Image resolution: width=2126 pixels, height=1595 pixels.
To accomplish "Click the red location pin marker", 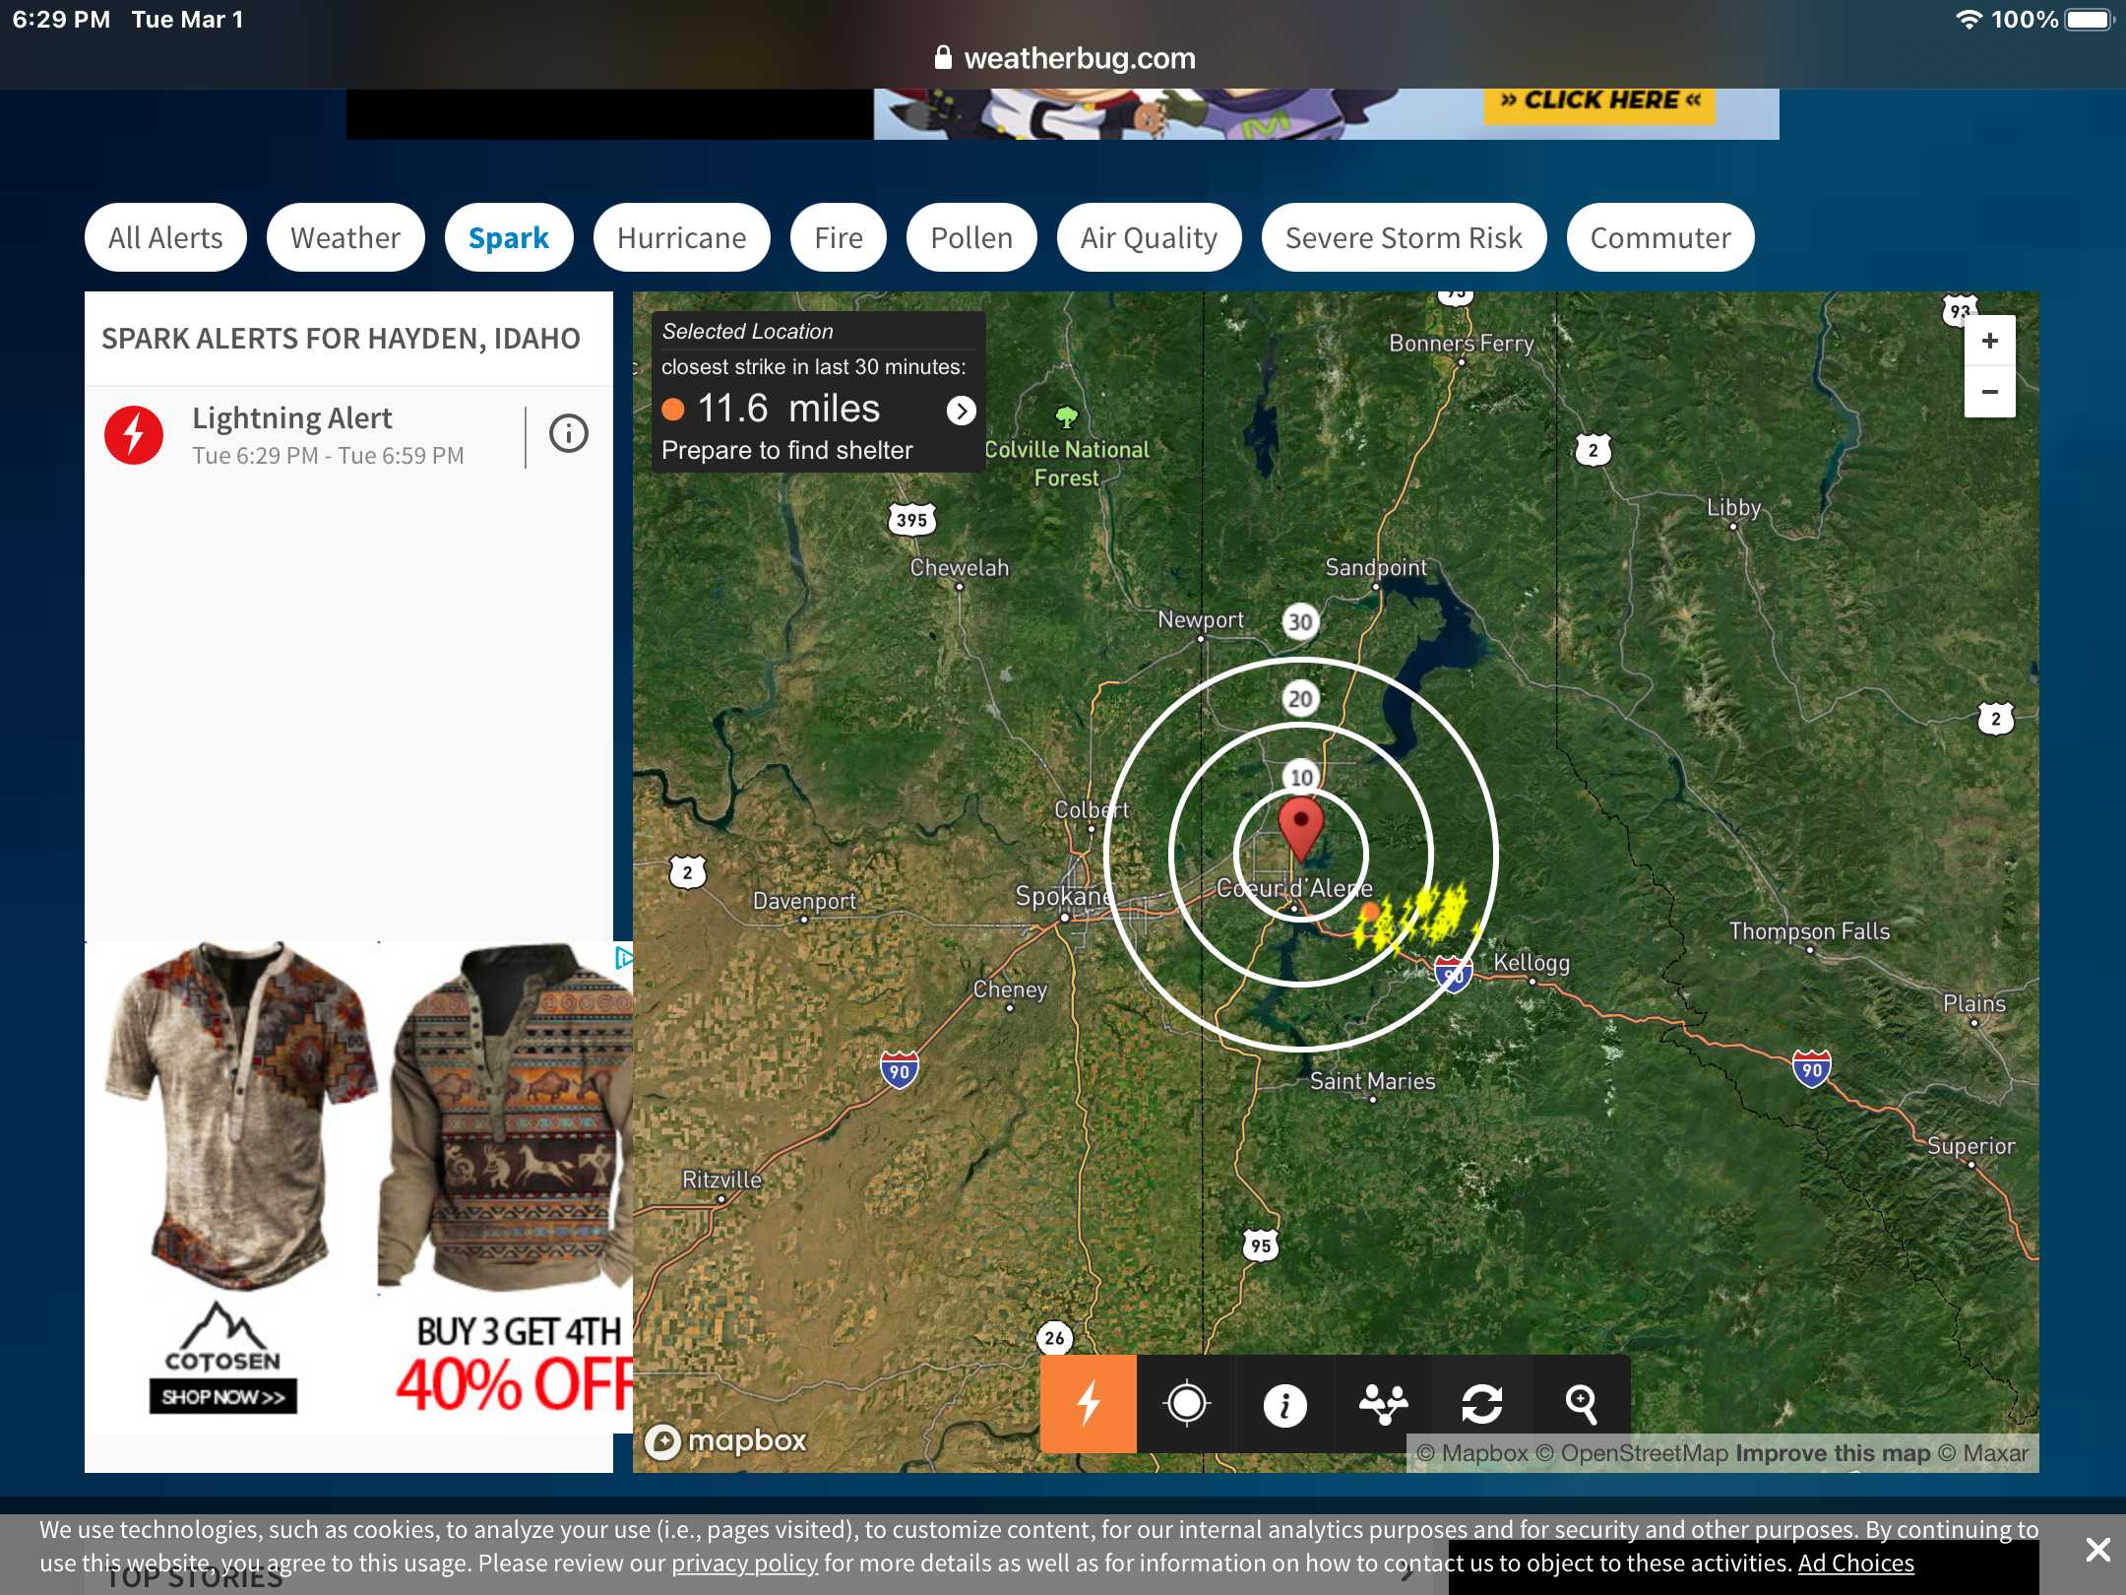I will tap(1300, 831).
